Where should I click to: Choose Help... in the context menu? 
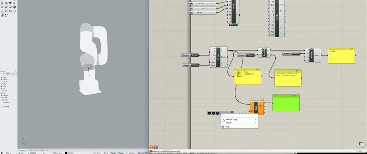click(239, 127)
